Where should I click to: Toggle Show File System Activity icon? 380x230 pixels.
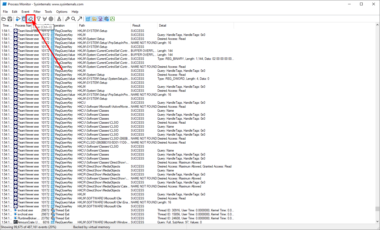tap(94, 19)
